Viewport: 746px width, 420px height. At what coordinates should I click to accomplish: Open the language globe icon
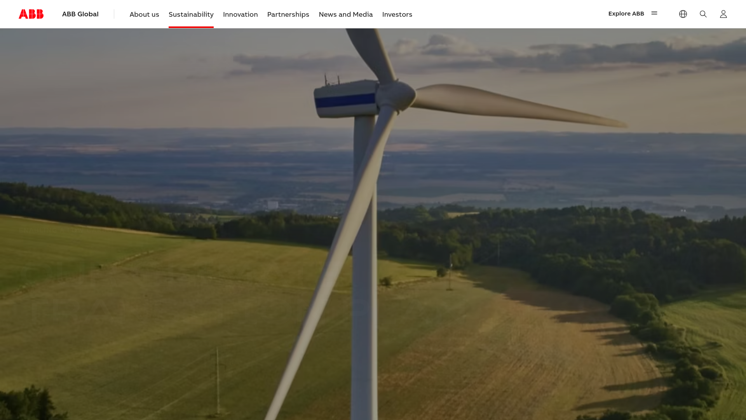(683, 14)
